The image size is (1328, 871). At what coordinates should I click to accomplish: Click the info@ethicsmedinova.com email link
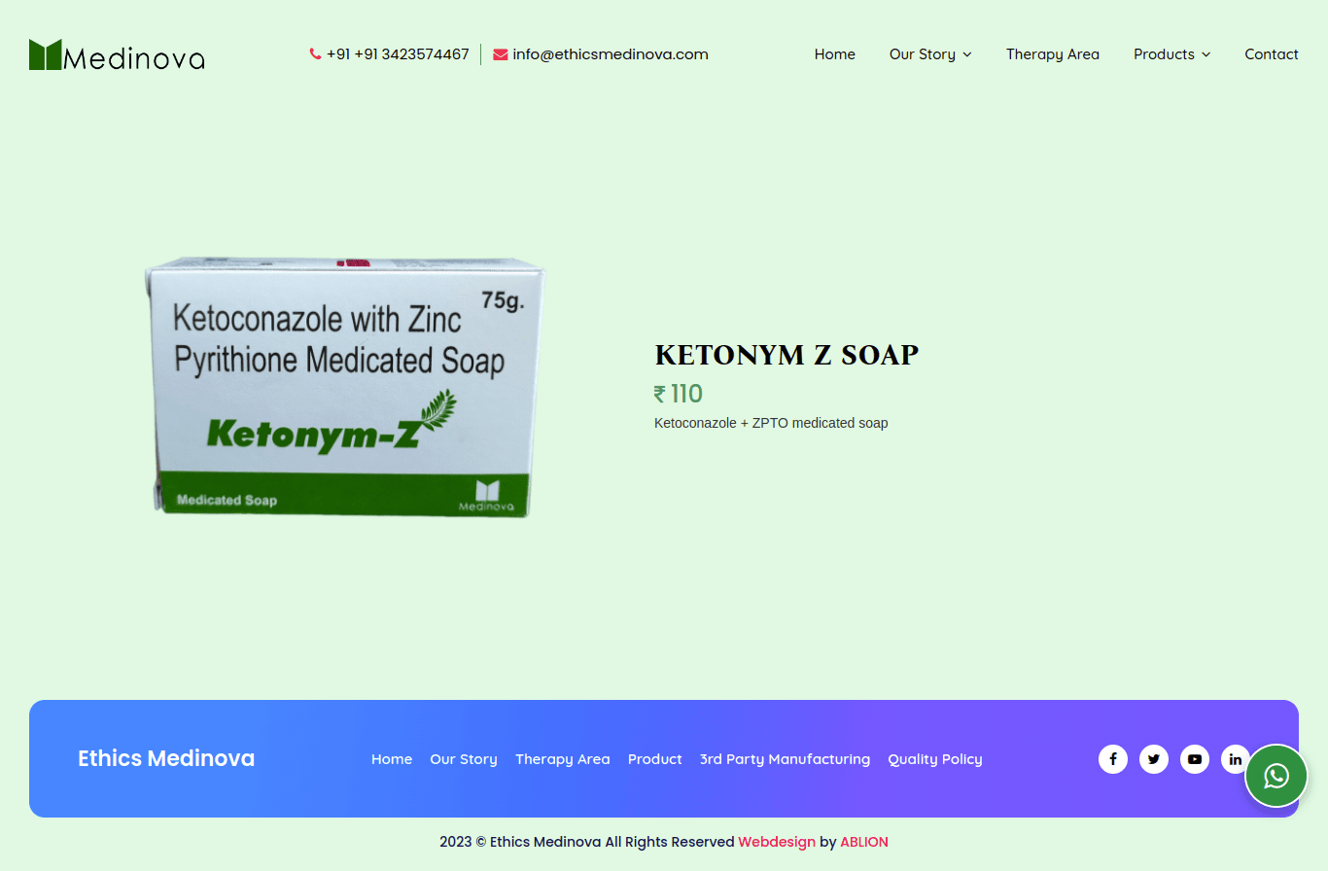611,54
